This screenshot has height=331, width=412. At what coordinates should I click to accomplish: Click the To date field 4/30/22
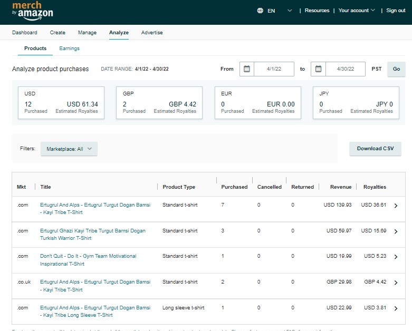(346, 69)
